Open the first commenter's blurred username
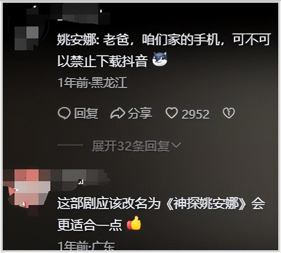 (x=83, y=15)
